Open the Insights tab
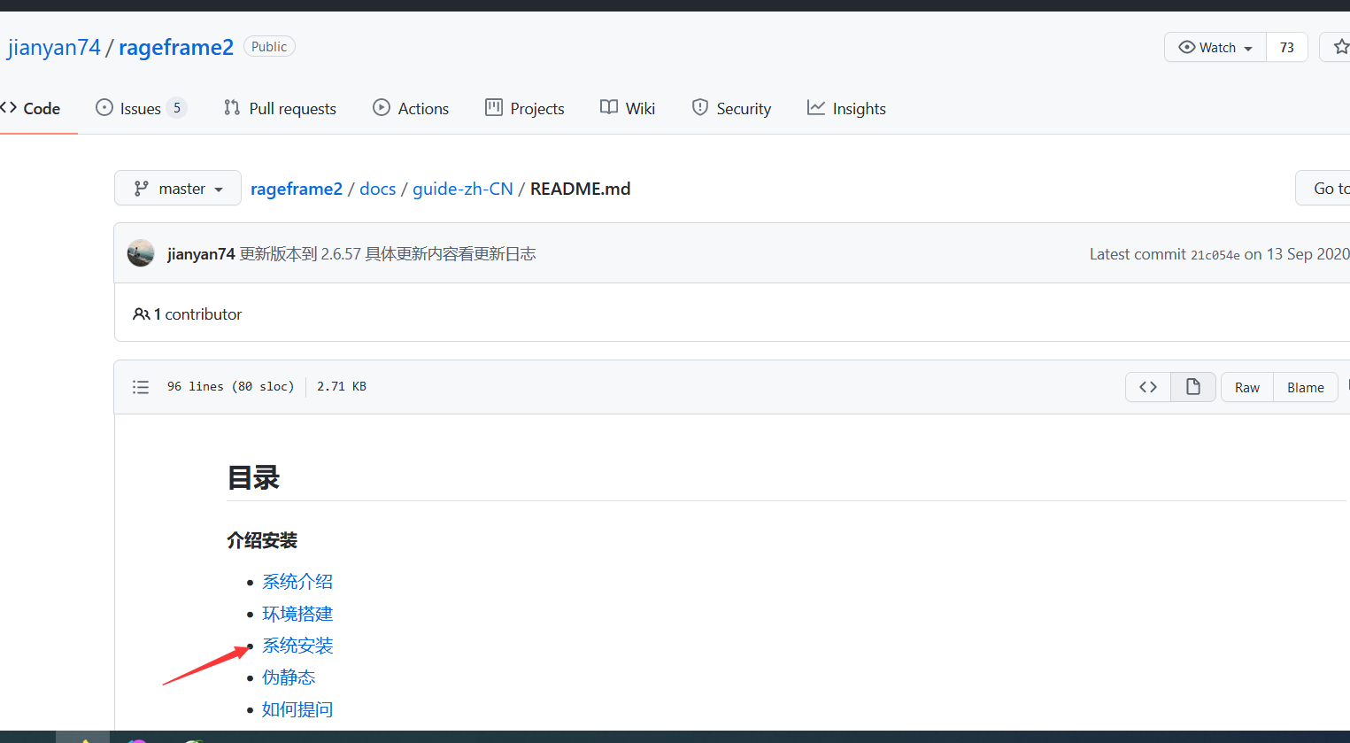Screen dimensions: 1350x743 (846, 108)
